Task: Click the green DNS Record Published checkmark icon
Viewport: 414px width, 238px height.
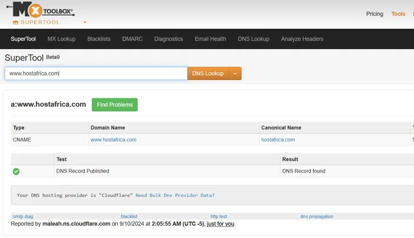Action: 16,171
